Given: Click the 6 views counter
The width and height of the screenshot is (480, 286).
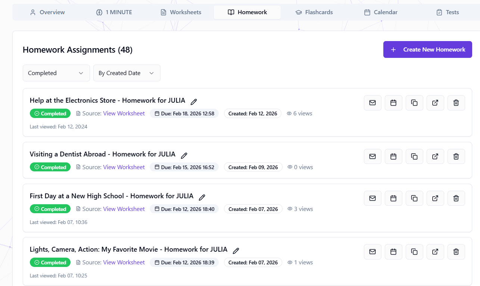Looking at the screenshot, I should [299, 114].
